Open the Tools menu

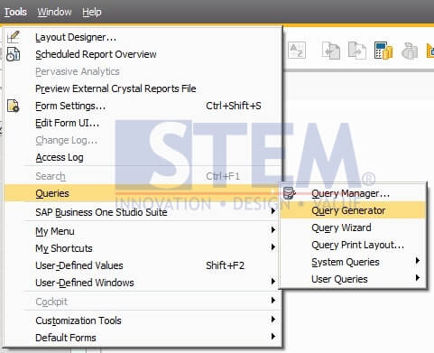click(15, 12)
